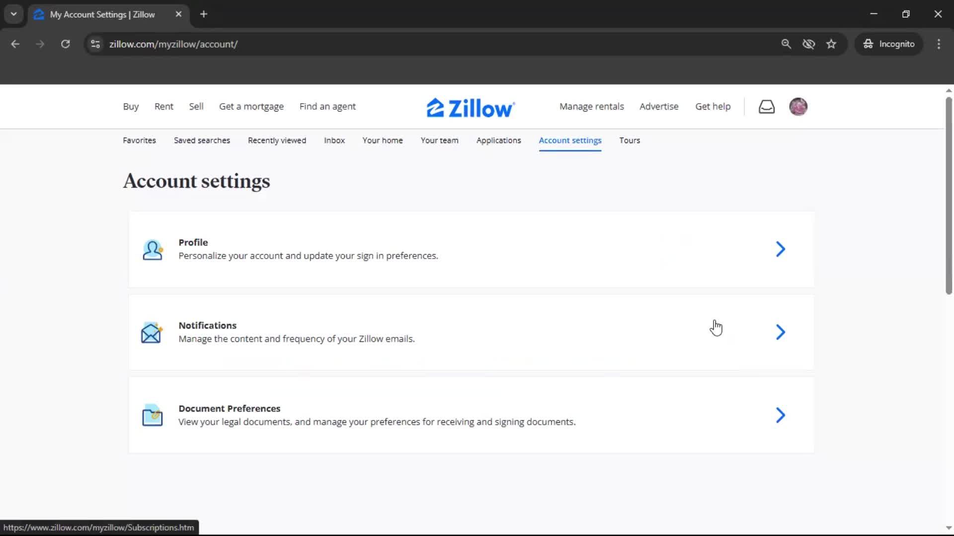Open the site information icon in address bar
Image resolution: width=954 pixels, height=536 pixels.
pyautogui.click(x=95, y=44)
